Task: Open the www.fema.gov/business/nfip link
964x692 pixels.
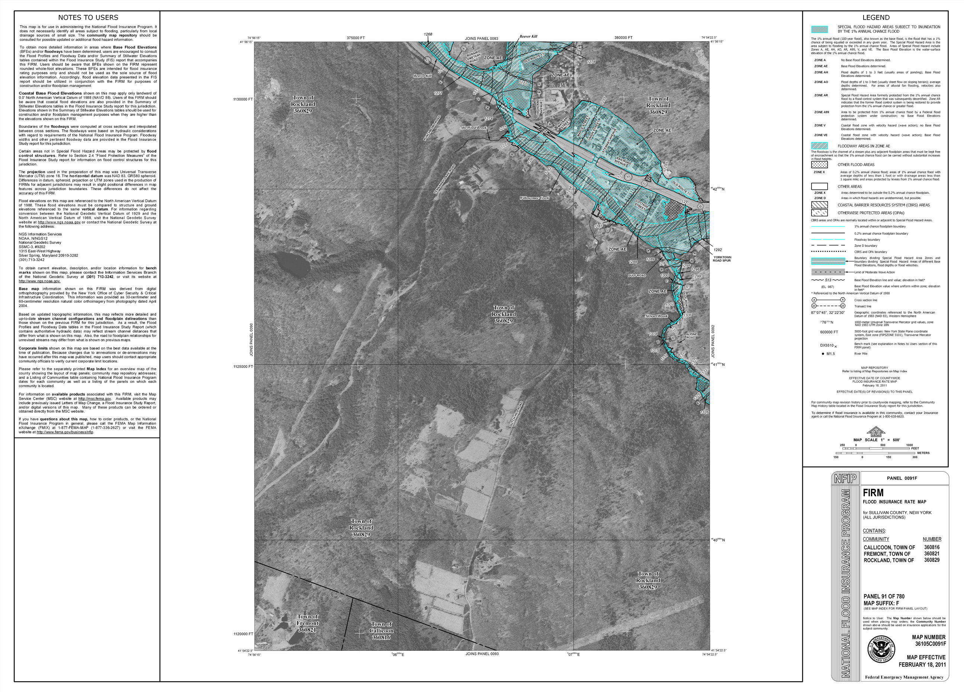Action: coord(65,432)
